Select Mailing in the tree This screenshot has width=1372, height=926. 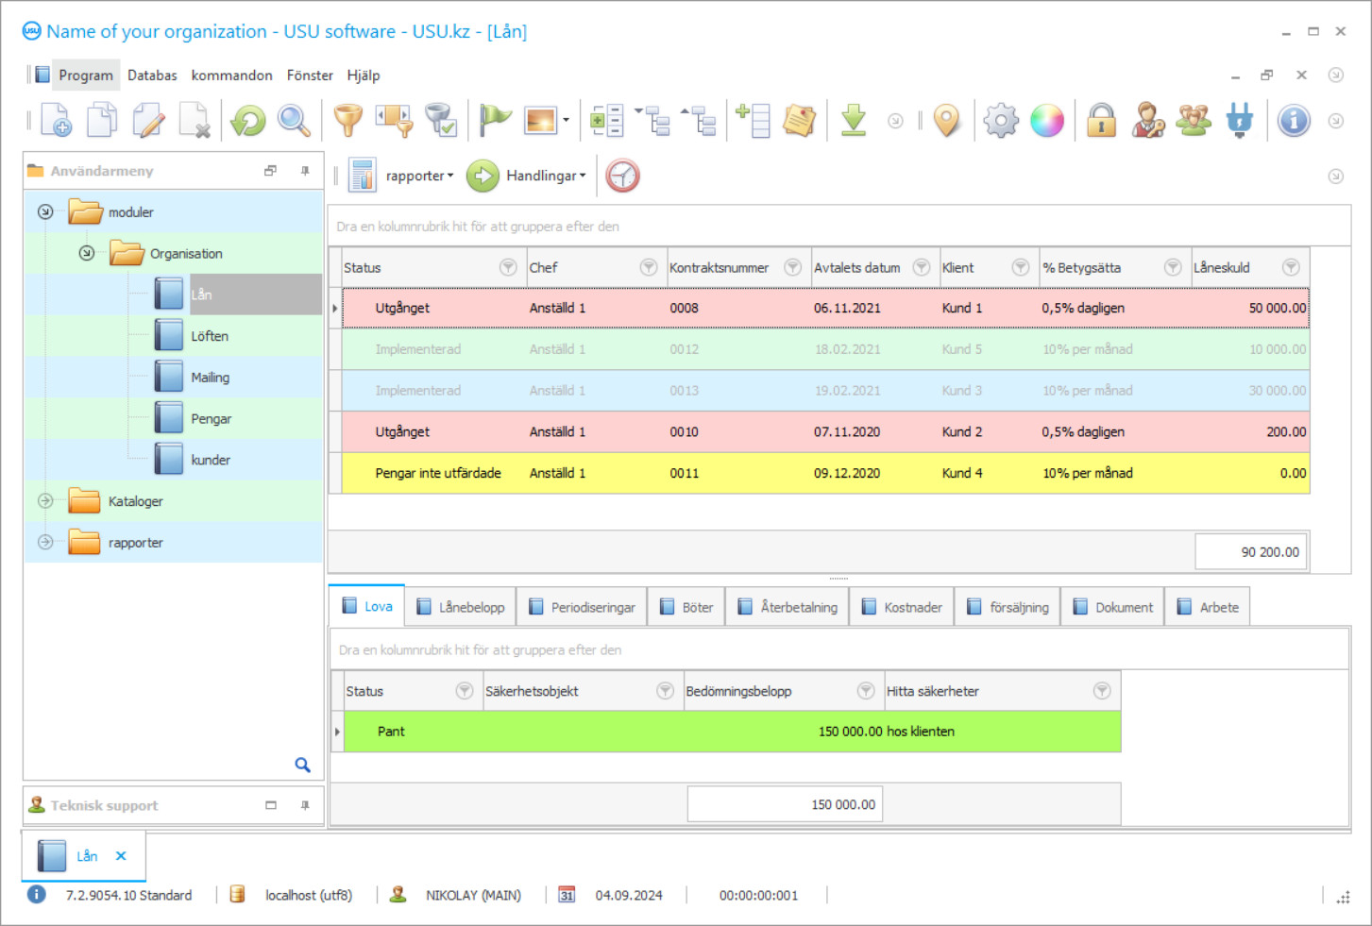(x=210, y=378)
